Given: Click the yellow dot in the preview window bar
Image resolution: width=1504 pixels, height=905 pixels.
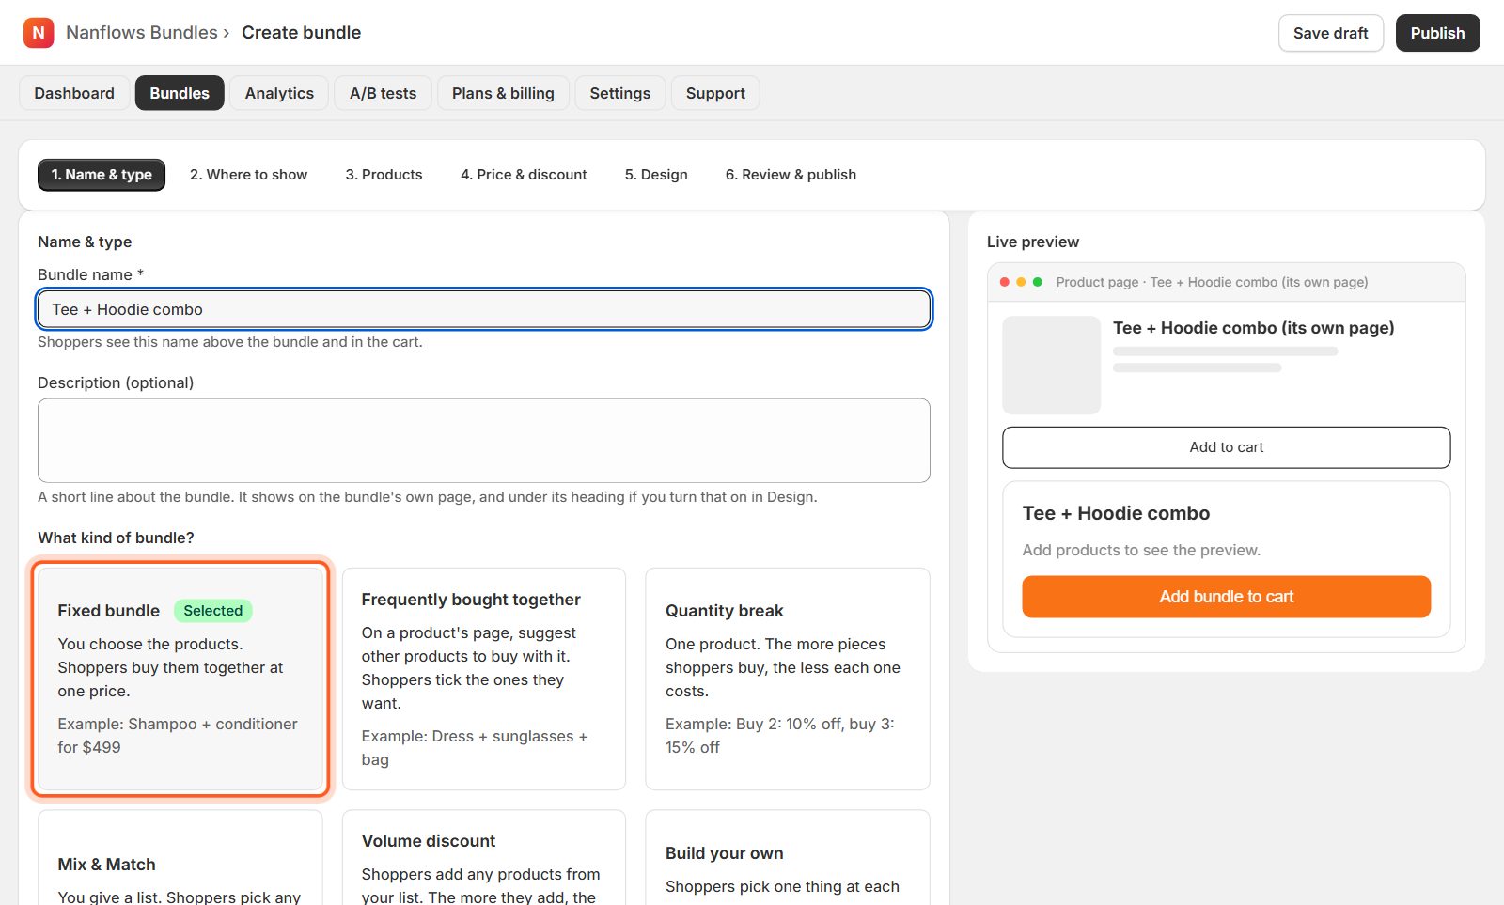Looking at the screenshot, I should [x=1021, y=282].
